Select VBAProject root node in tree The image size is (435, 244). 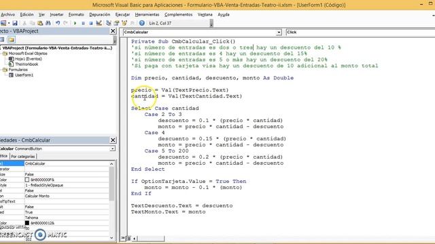click(x=57, y=48)
